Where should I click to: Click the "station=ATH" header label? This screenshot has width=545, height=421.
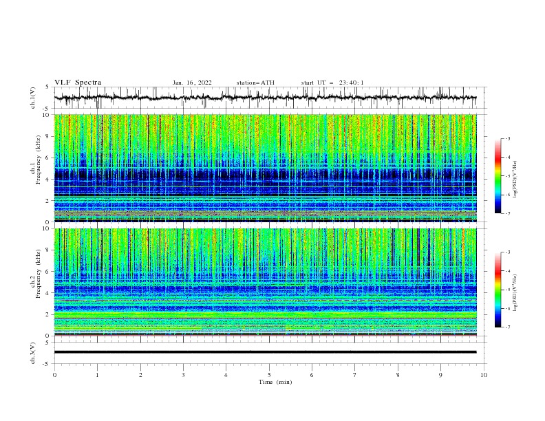[255, 83]
